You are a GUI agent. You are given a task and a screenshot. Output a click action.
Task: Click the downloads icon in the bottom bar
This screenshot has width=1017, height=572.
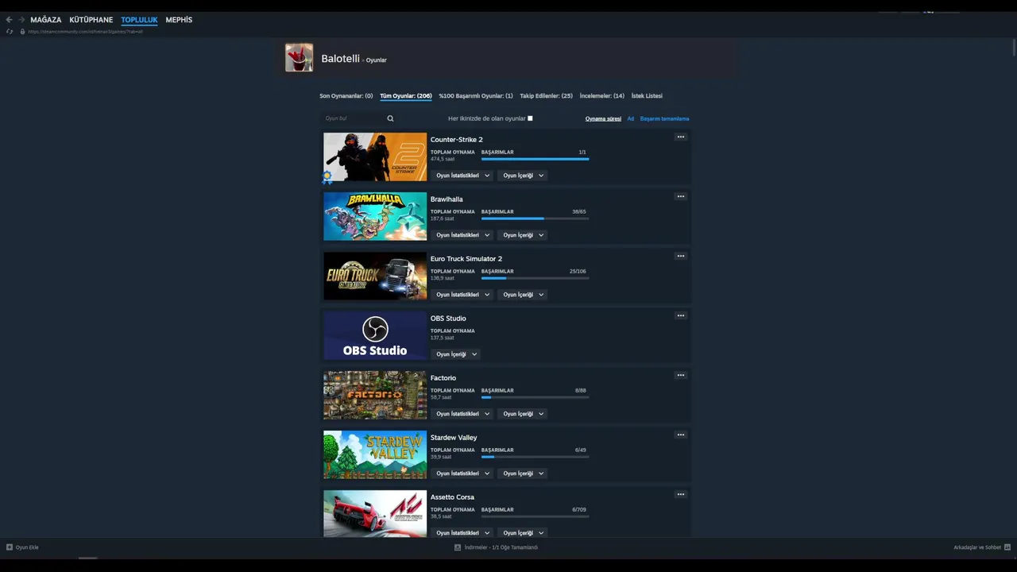click(458, 547)
